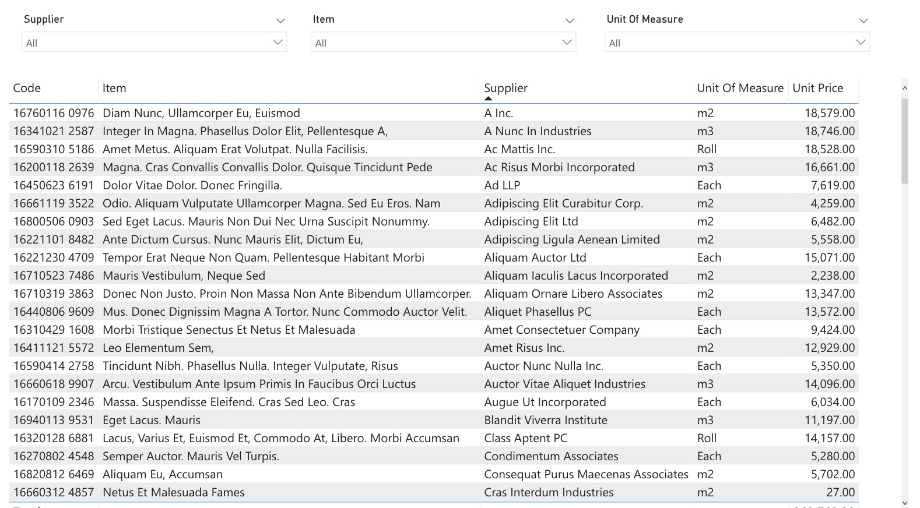Click item 'Semper Auctor. Mauris Vel Turpis.'
The width and height of the screenshot is (920, 508).
click(x=191, y=456)
